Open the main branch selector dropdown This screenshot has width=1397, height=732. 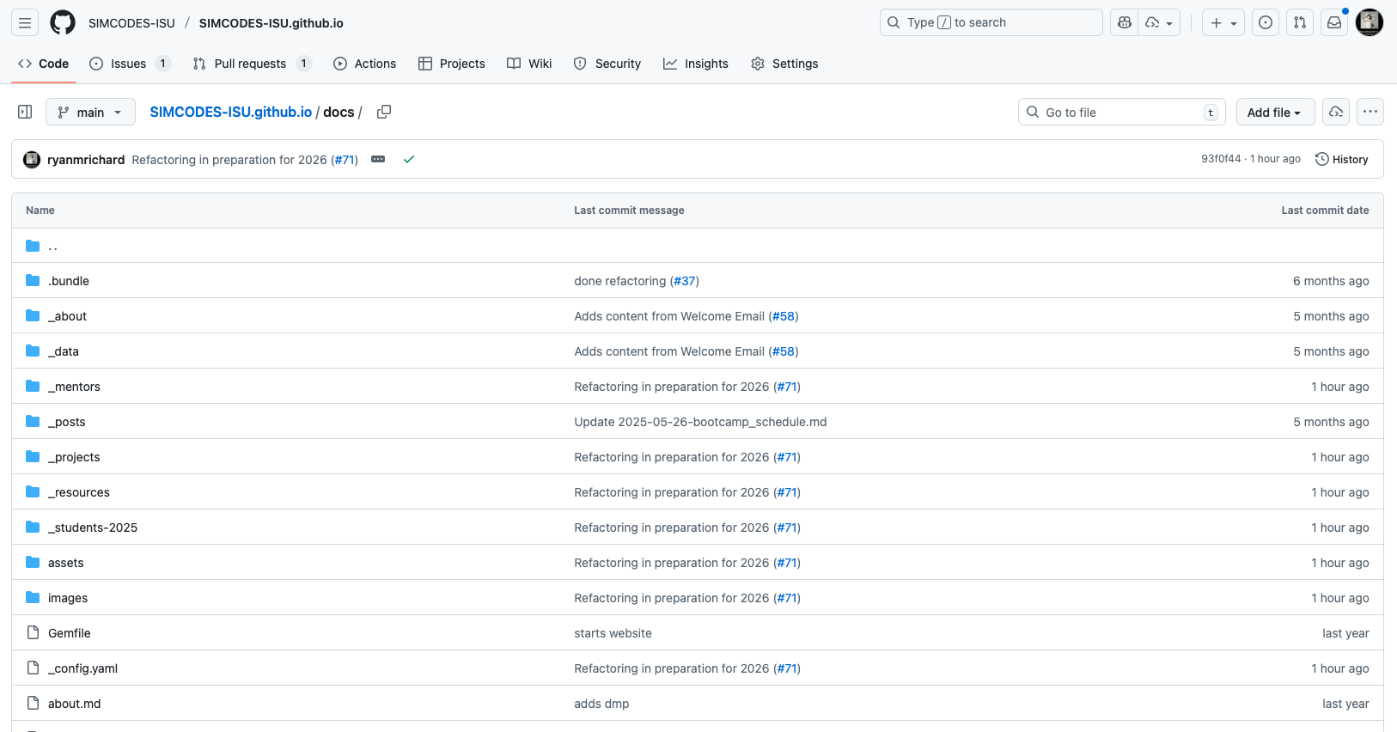[x=90, y=112]
